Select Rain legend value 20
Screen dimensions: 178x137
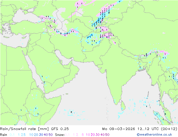click(x=36, y=135)
